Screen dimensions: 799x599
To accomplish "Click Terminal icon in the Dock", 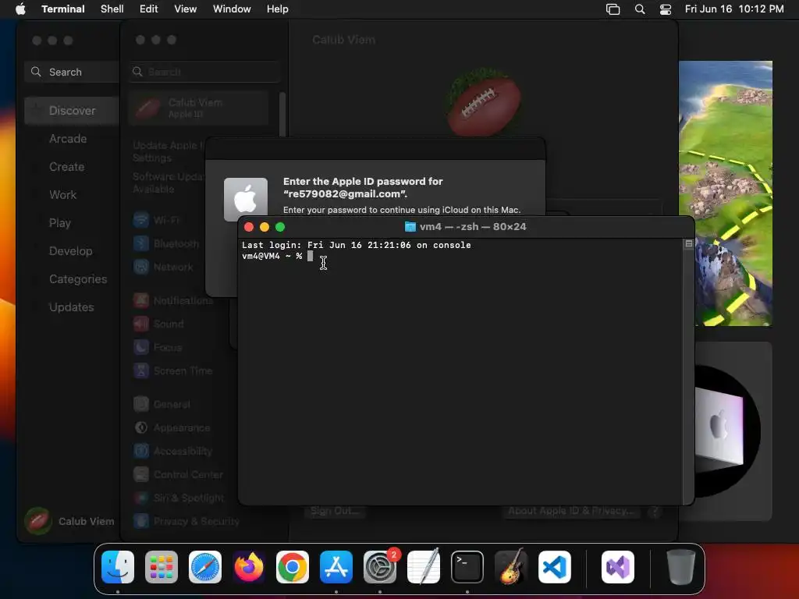I will tap(467, 567).
